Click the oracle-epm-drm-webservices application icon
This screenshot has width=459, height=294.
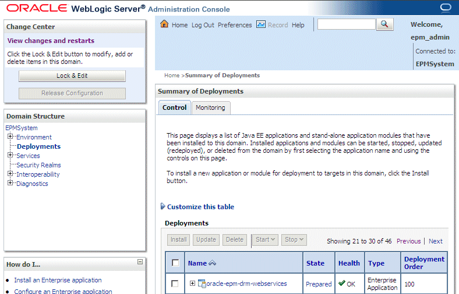tap(202, 283)
